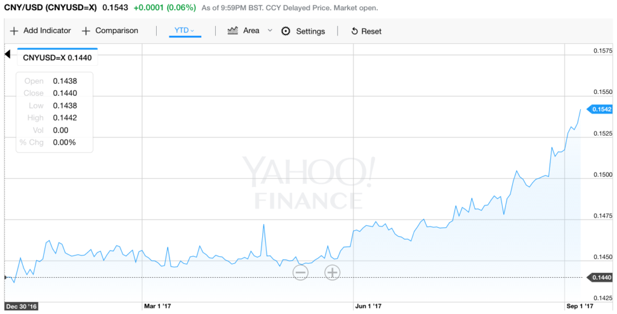Click the Add Indicator button
Viewport: 617px width, 314px height.
pyautogui.click(x=40, y=31)
